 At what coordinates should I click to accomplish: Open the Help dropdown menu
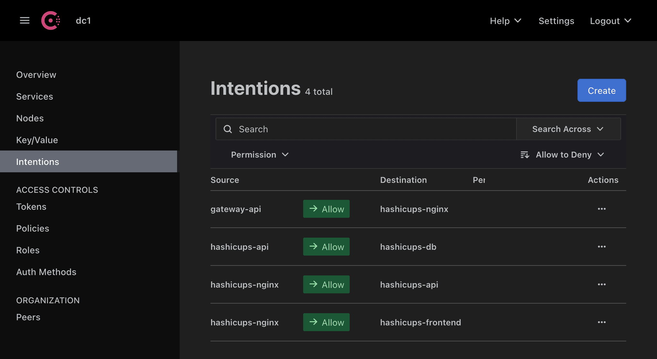(505, 21)
